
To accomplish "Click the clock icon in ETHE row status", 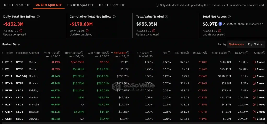I will coord(254,62).
